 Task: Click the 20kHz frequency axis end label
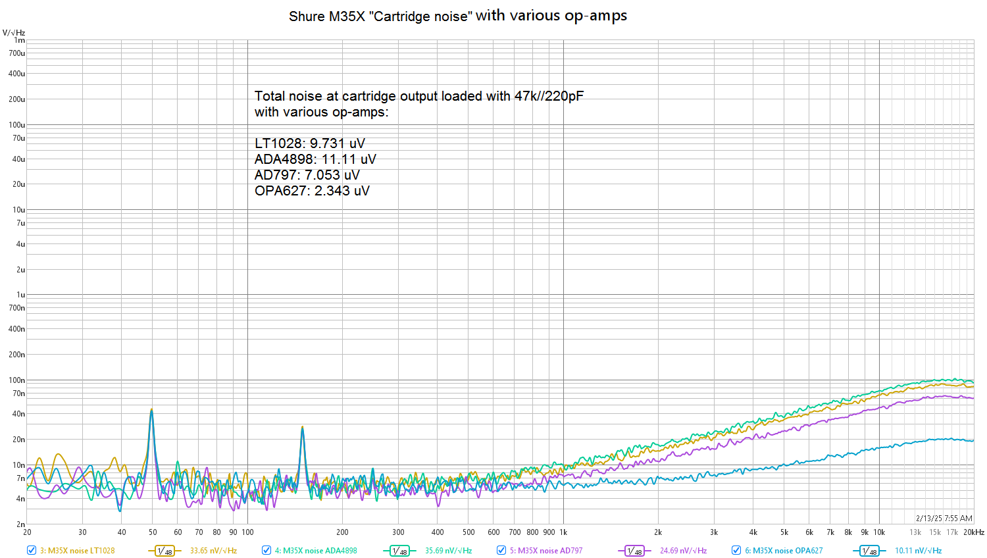coord(974,532)
